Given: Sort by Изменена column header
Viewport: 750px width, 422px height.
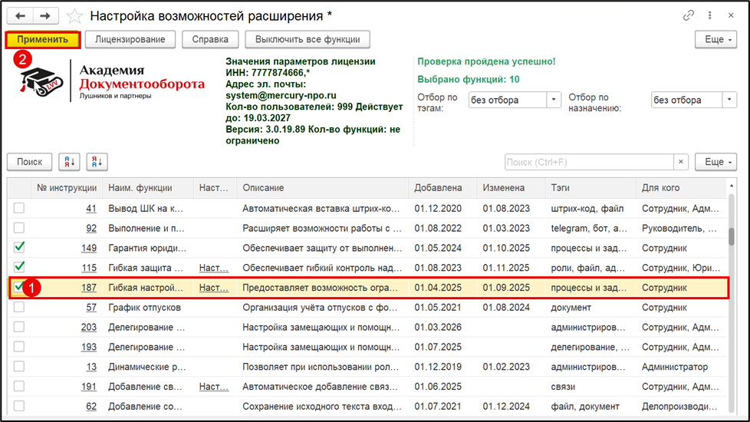Looking at the screenshot, I should pyautogui.click(x=511, y=187).
